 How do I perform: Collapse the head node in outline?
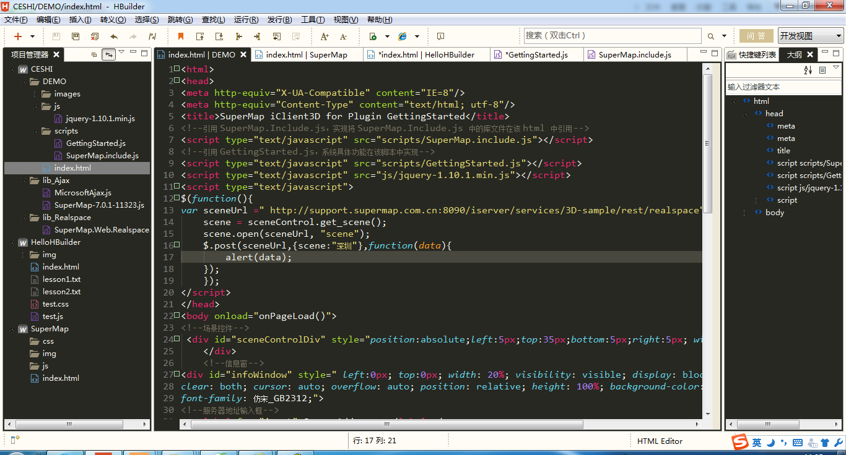746,114
